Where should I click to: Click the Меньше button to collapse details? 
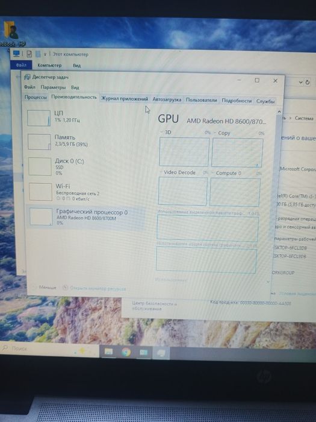(x=45, y=287)
